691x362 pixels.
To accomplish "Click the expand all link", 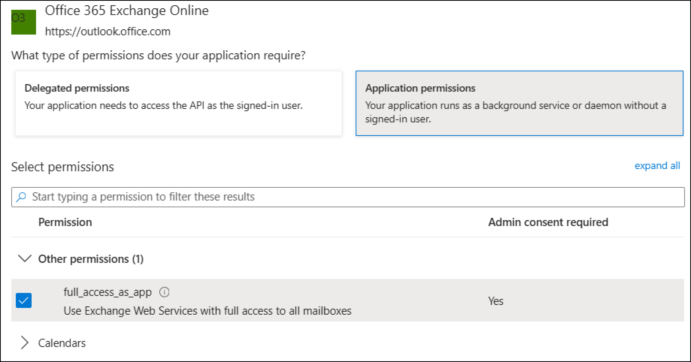I will (x=657, y=166).
